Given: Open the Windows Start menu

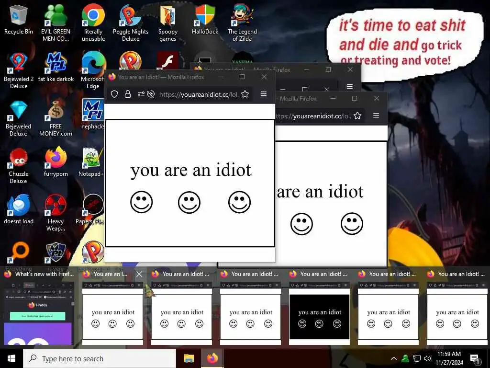Looking at the screenshot, I should point(11,358).
